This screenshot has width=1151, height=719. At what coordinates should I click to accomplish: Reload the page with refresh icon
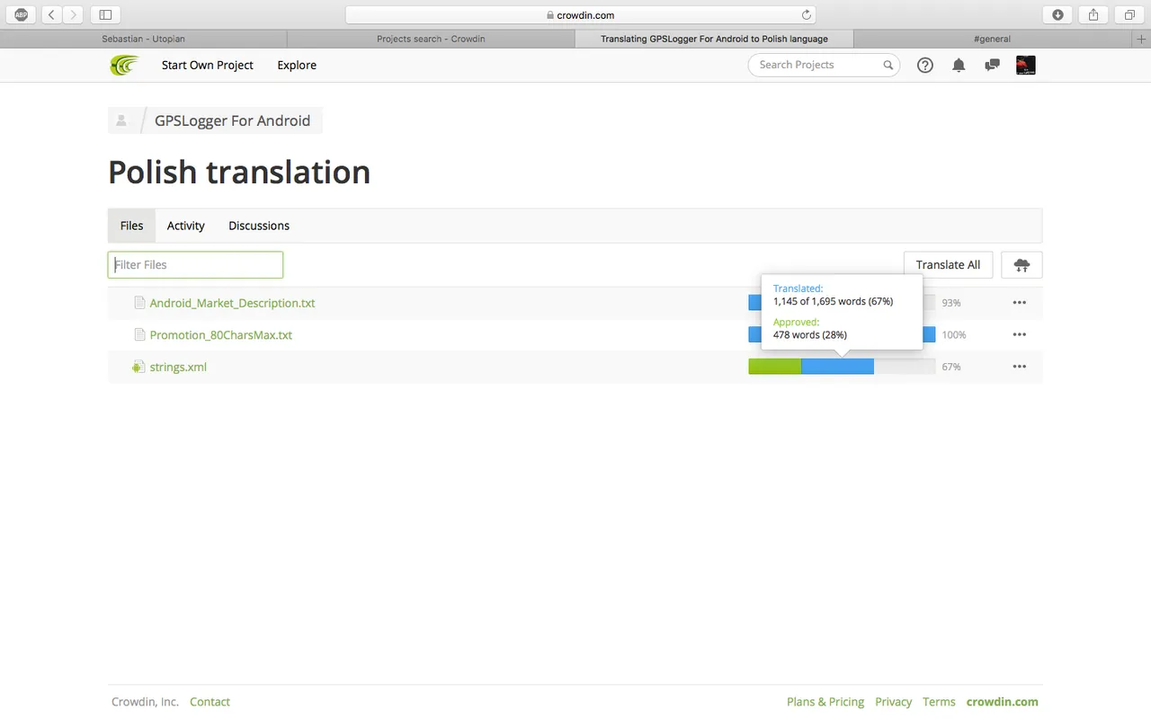pos(806,14)
